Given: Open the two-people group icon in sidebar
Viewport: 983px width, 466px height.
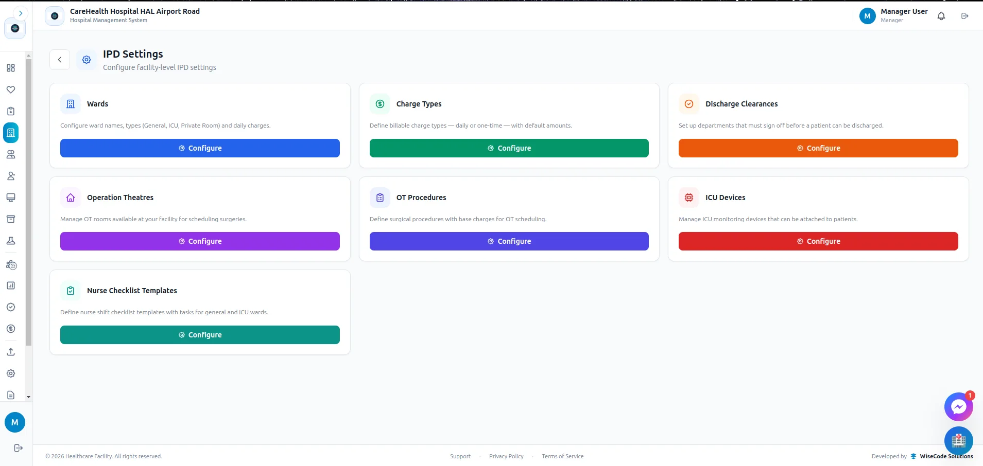Looking at the screenshot, I should [11, 154].
